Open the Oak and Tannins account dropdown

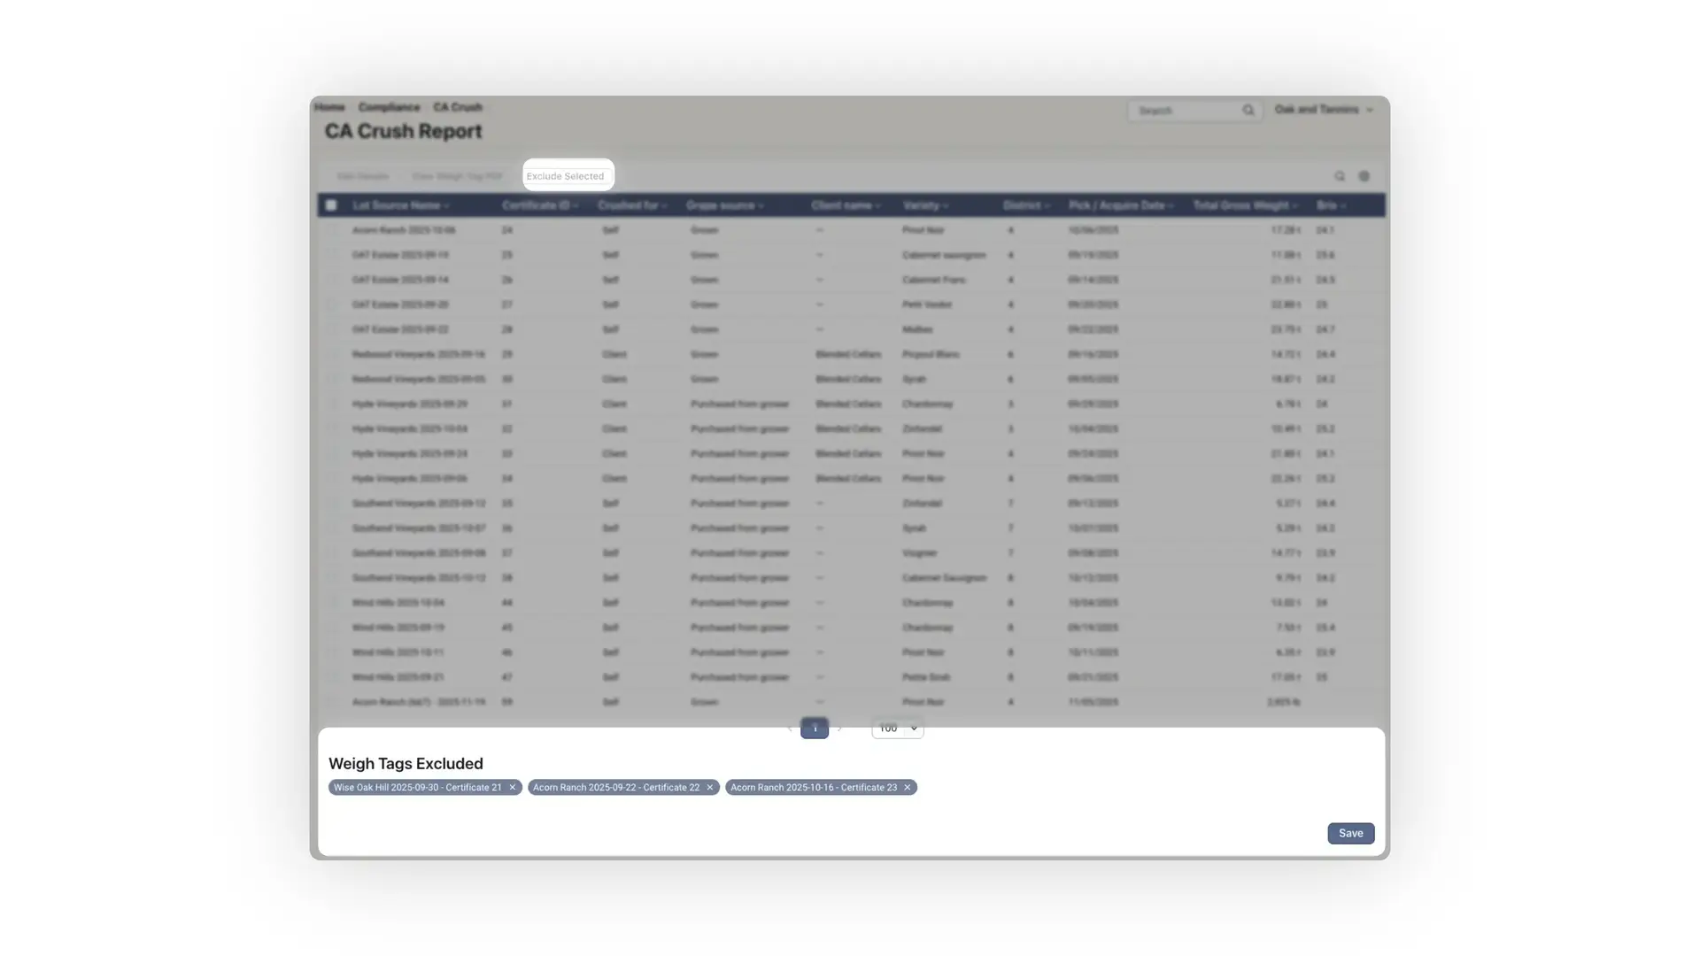pyautogui.click(x=1324, y=110)
